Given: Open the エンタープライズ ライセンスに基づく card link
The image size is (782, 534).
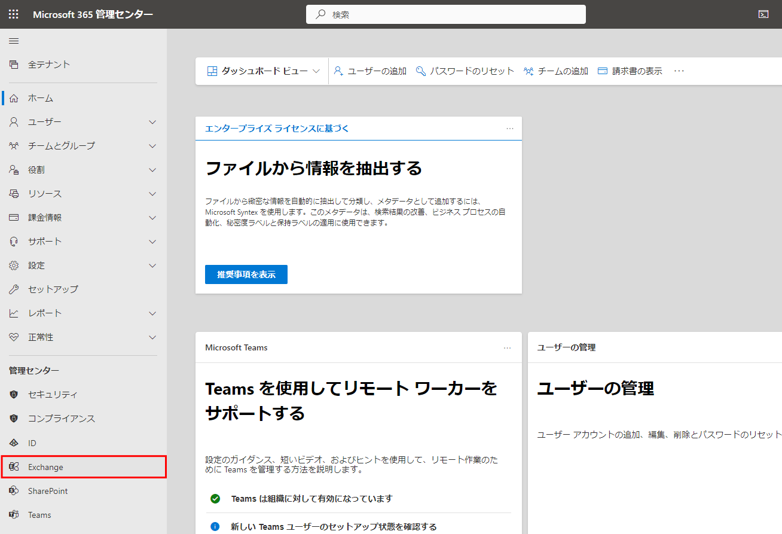Looking at the screenshot, I should (x=277, y=129).
